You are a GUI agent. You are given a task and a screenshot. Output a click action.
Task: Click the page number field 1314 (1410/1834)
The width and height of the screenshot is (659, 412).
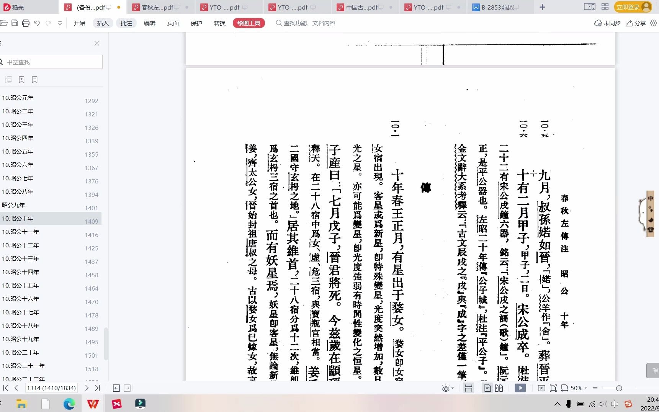tap(51, 388)
